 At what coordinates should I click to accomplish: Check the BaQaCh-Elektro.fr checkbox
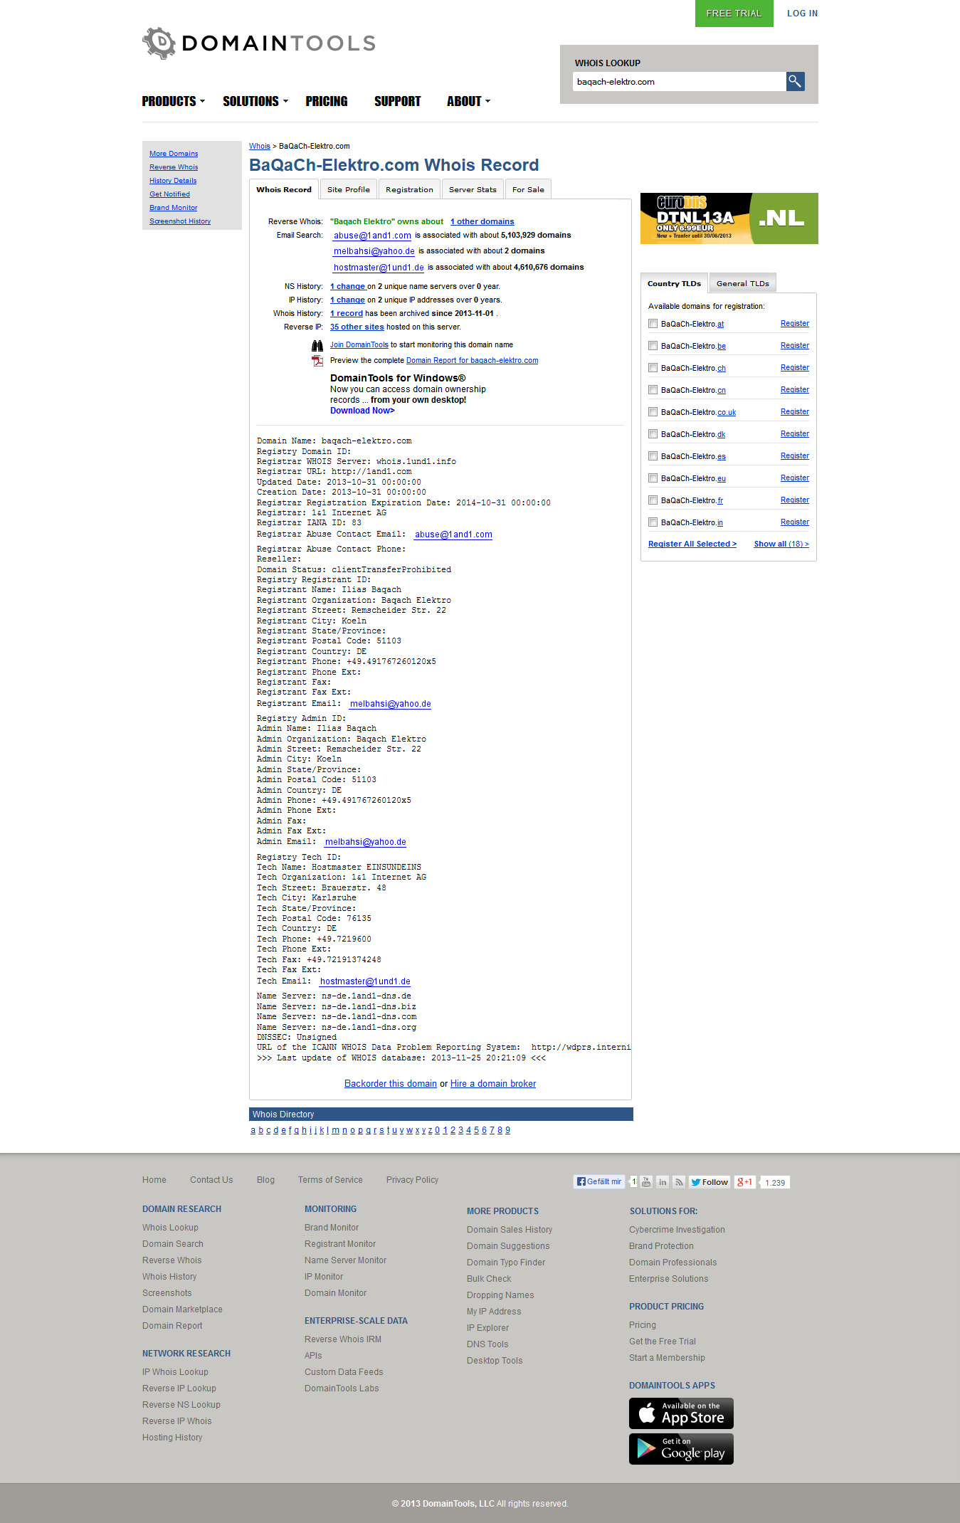click(x=653, y=500)
